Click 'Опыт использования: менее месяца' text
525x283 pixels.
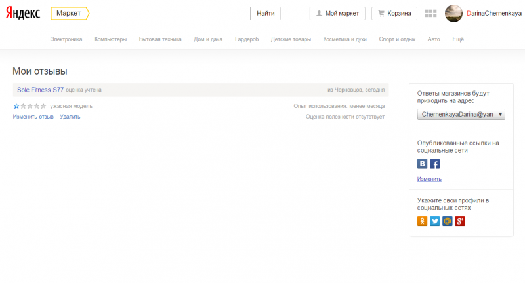click(x=339, y=106)
